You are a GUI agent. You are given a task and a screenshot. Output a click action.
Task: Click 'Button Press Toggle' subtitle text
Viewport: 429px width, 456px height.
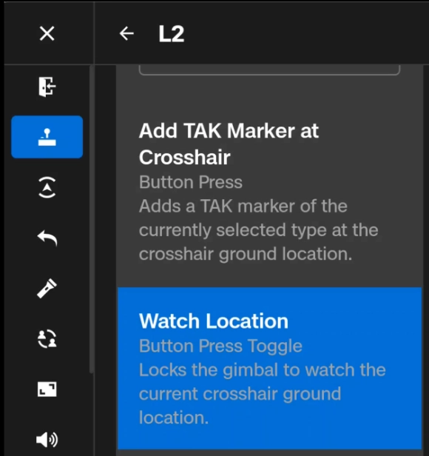click(x=220, y=346)
